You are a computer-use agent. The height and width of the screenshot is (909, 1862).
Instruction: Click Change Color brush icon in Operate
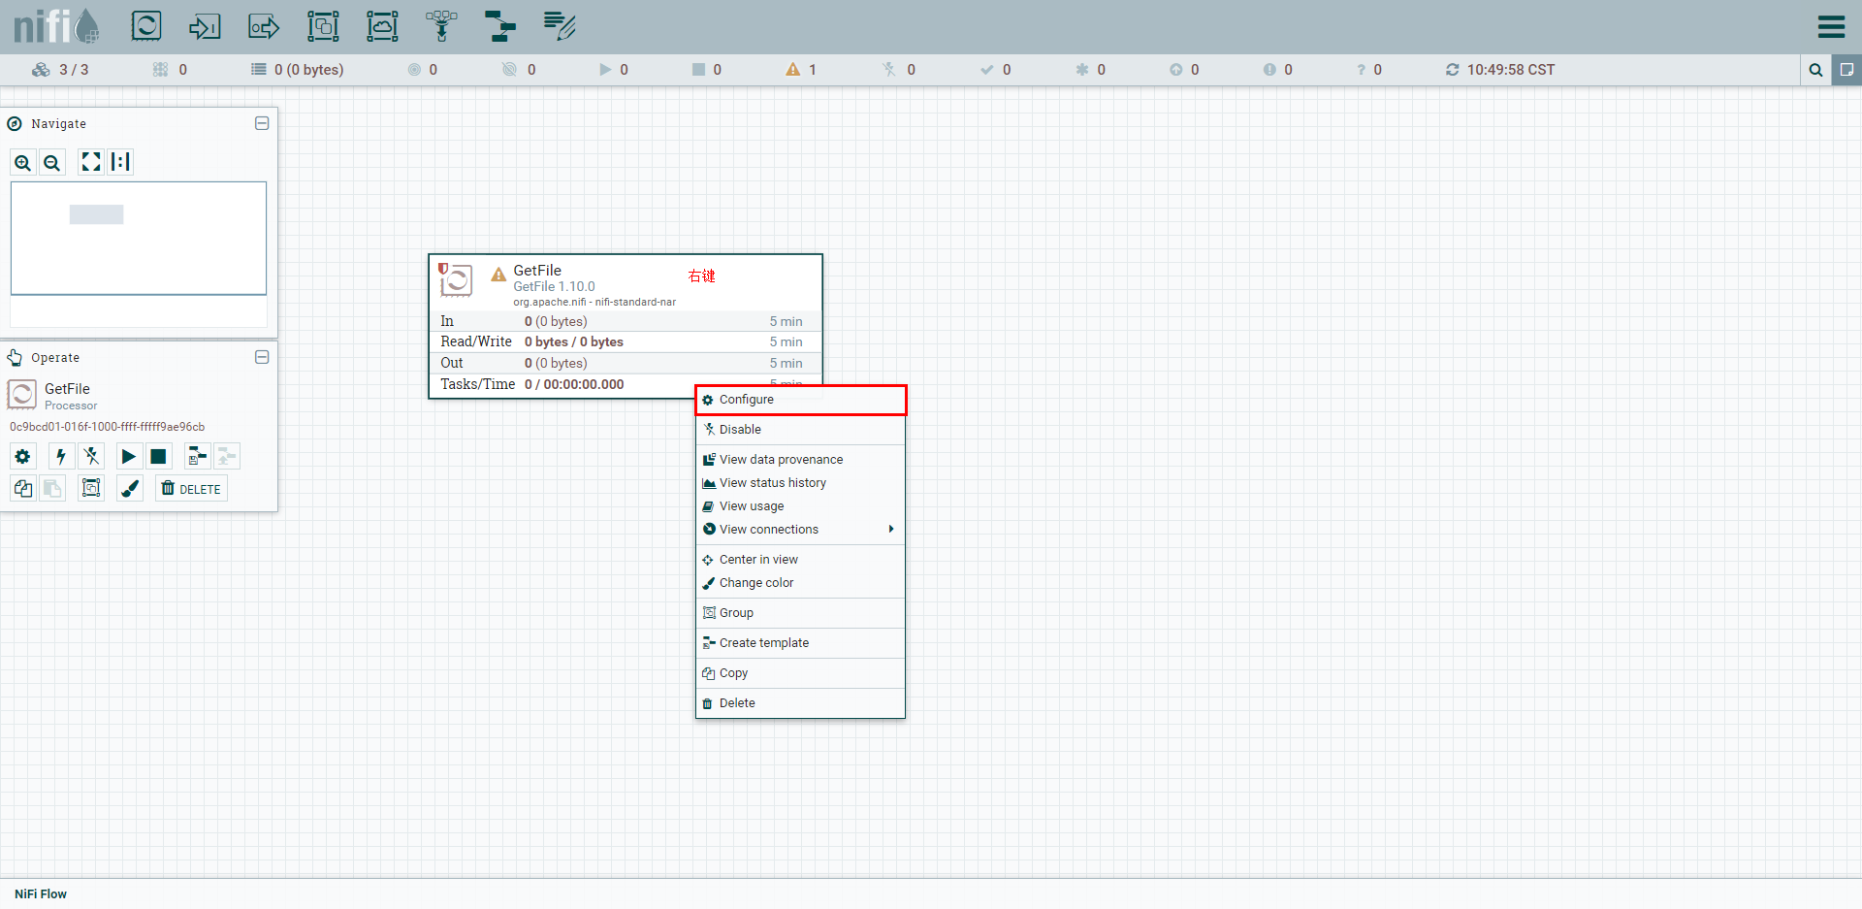(130, 488)
